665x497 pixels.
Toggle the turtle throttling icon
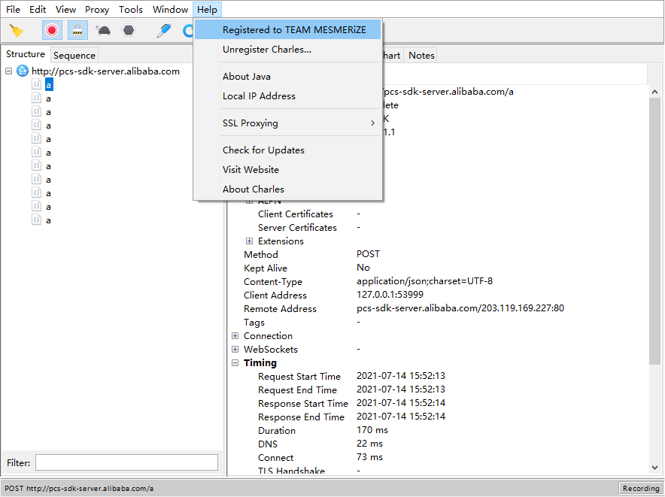point(103,30)
